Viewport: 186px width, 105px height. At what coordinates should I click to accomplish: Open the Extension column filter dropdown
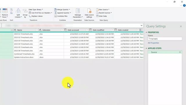tap(62, 30)
